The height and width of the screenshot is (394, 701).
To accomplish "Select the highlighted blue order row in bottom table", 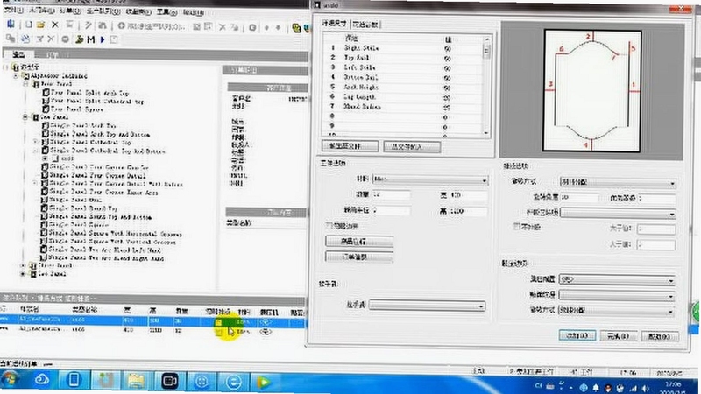I will (x=152, y=320).
